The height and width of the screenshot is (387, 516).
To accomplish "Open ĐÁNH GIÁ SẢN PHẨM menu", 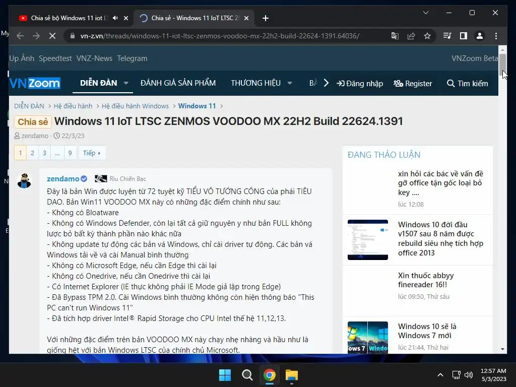I will coord(178,83).
